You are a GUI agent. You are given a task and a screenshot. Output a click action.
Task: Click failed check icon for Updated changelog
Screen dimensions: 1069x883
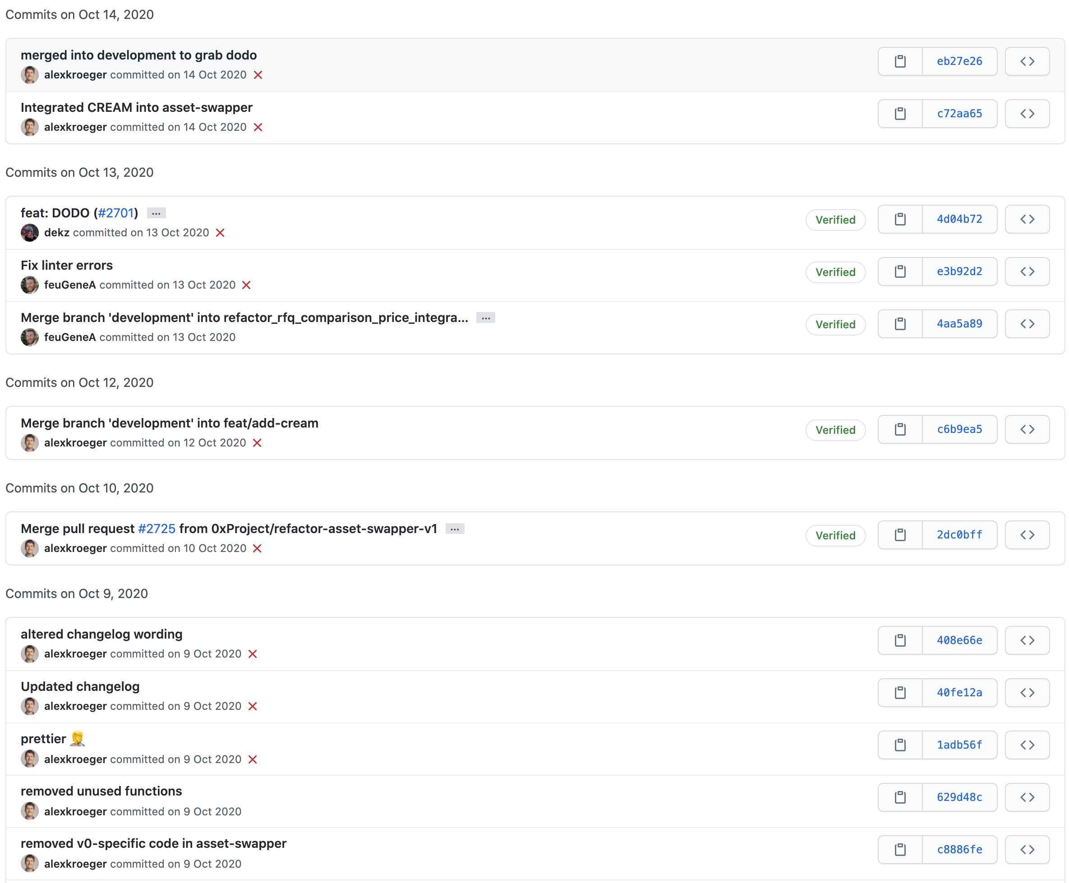253,707
